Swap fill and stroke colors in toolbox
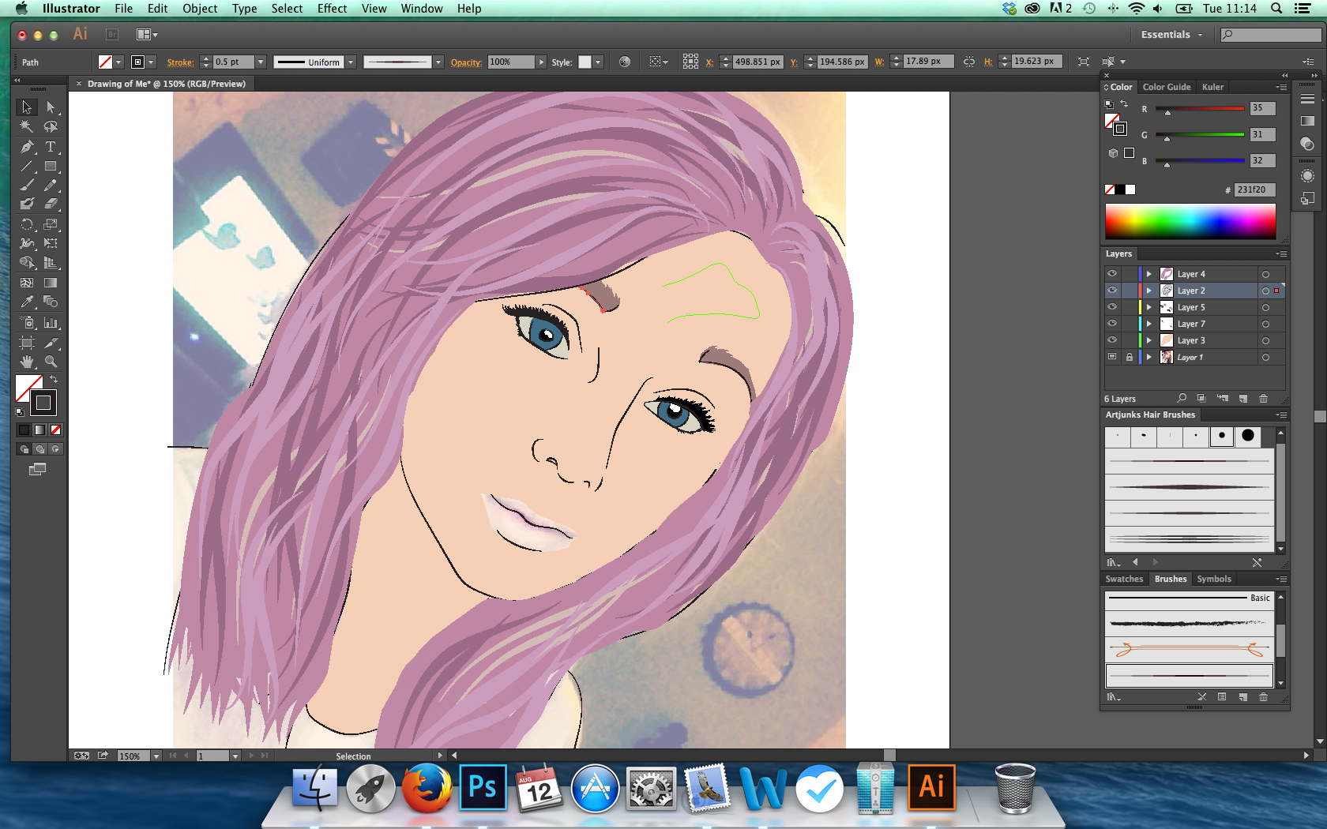The image size is (1327, 829). (x=54, y=380)
